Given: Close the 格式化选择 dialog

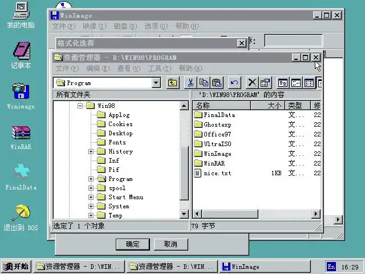Looking at the screenshot, I should pos(242,43).
